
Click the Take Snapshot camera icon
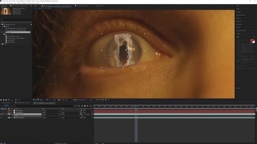59,100
